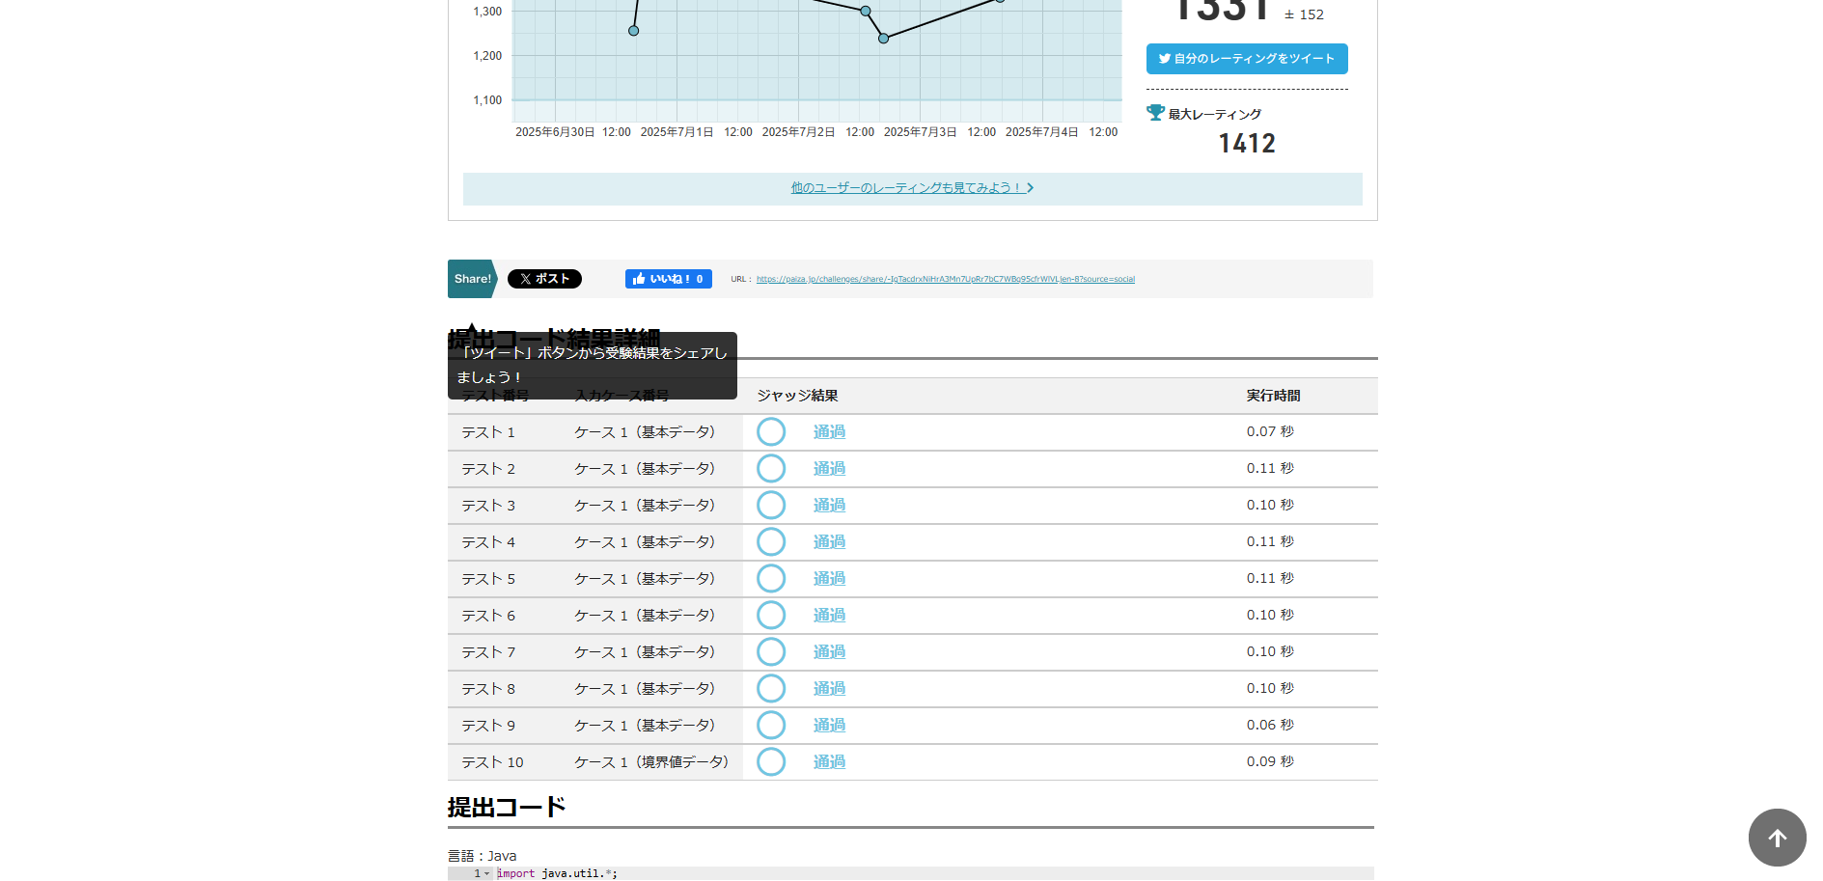Tweet your rating with the blue button

tap(1246, 59)
